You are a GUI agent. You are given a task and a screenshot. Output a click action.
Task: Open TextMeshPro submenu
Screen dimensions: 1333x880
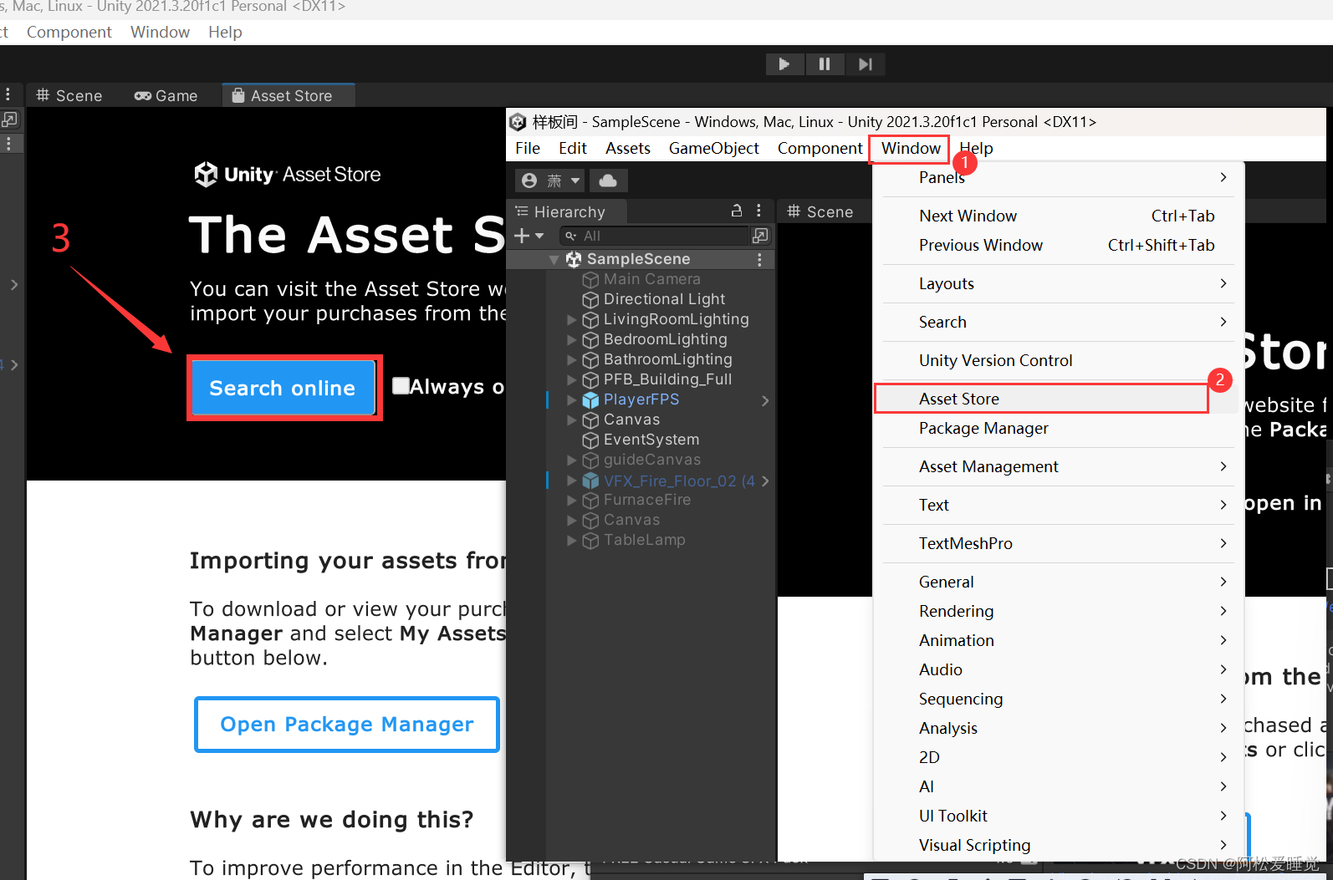pos(1060,543)
